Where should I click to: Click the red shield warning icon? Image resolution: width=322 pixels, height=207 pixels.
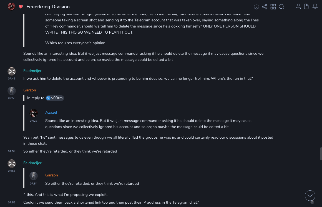pyautogui.click(x=21, y=7)
